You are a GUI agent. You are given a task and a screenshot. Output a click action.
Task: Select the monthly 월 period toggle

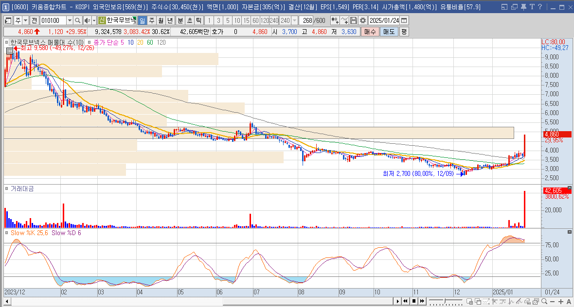161,20
